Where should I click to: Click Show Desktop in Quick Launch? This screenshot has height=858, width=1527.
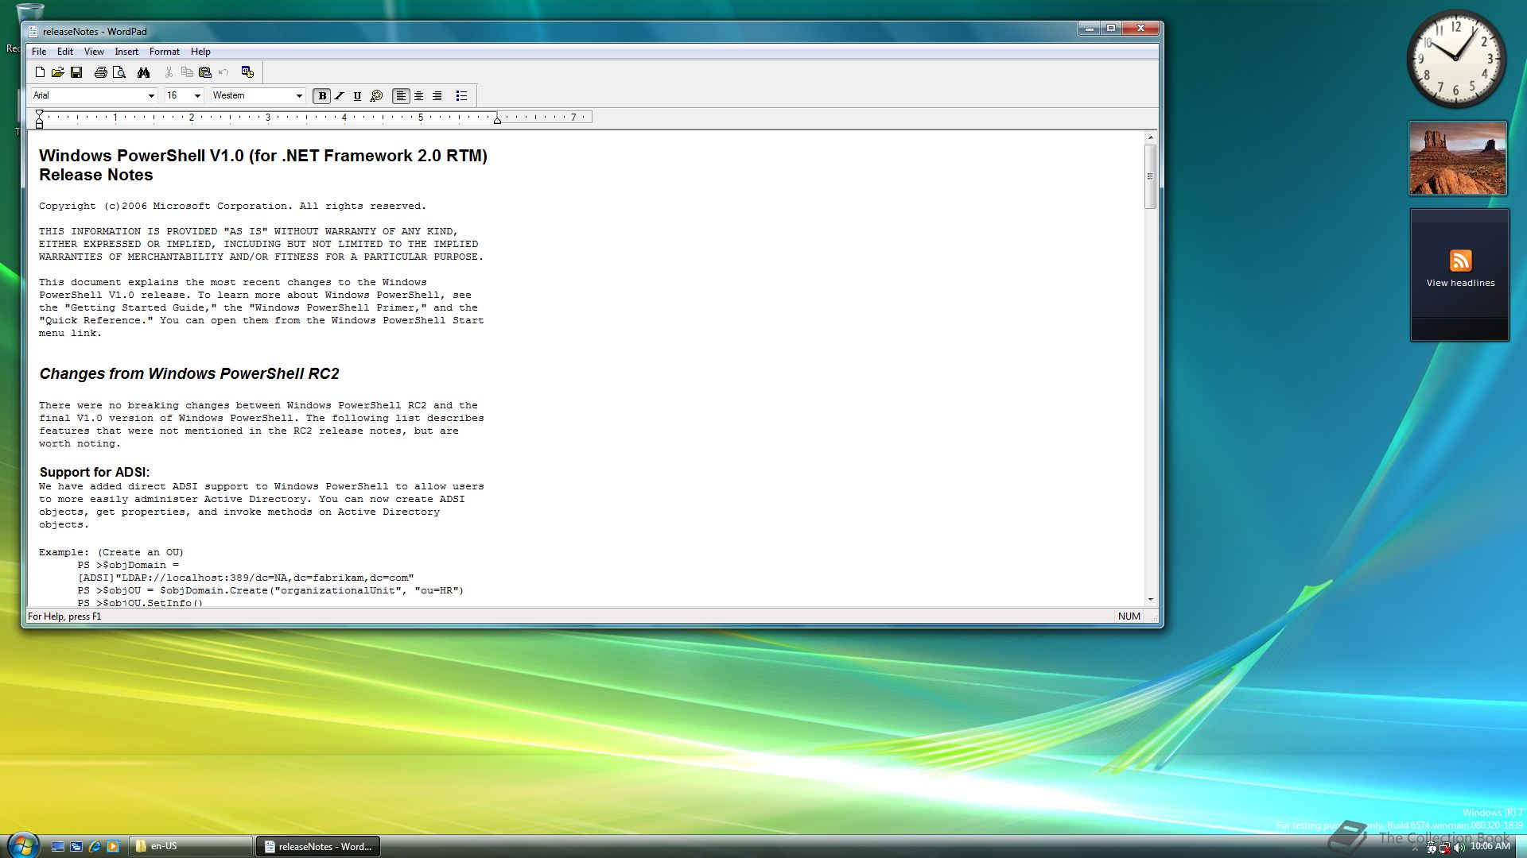pos(58,847)
